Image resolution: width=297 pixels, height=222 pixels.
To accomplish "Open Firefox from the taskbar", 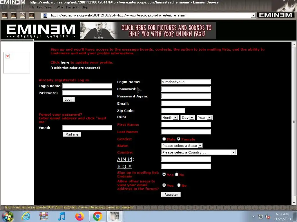I will click(x=79, y=216).
